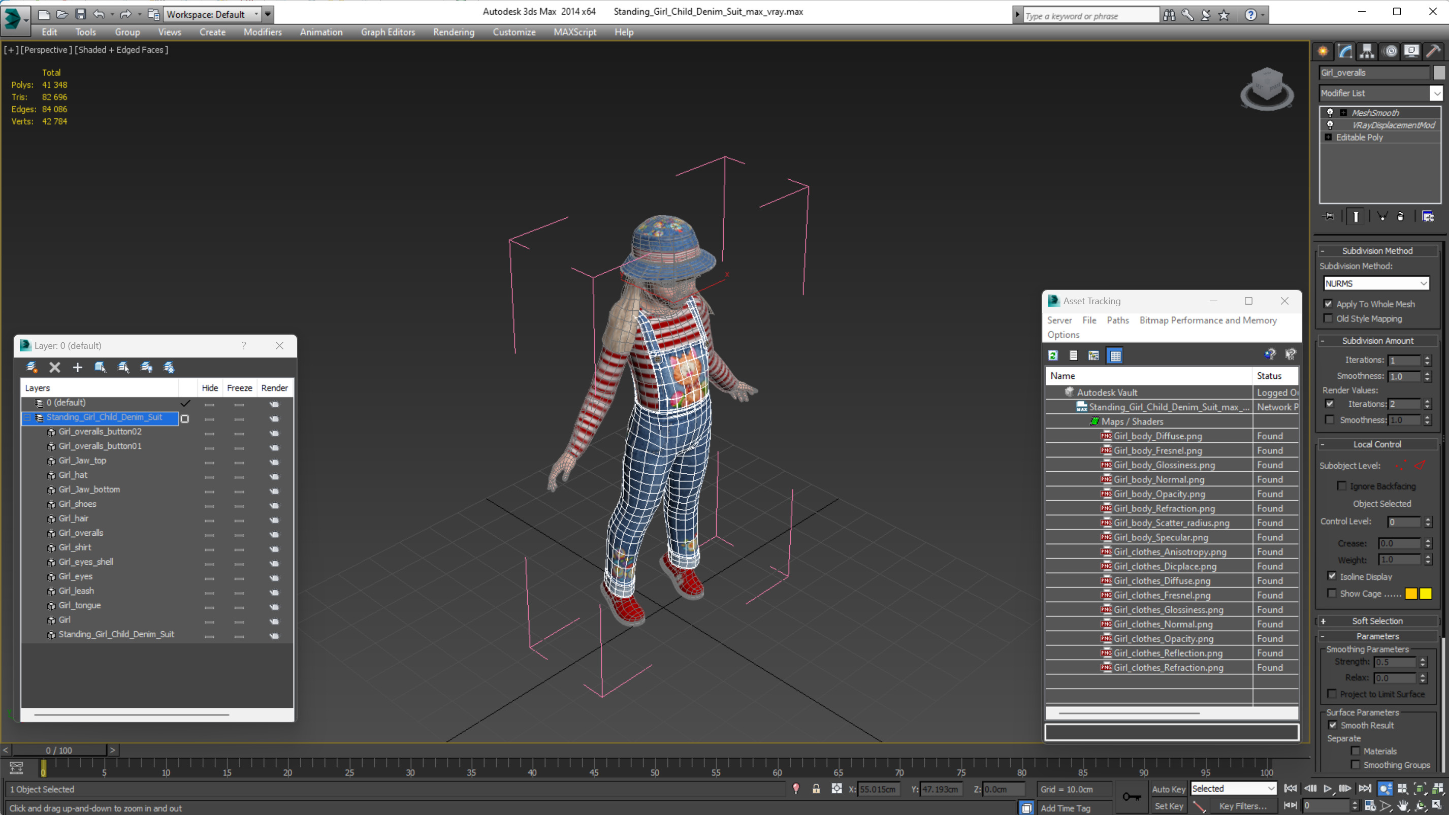The width and height of the screenshot is (1449, 815).
Task: Click the Pan View hand icon
Action: point(1403,806)
